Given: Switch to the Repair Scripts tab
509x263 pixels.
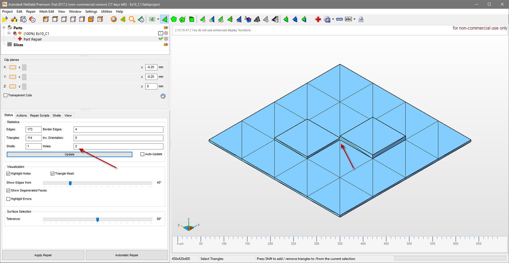Looking at the screenshot, I should click(x=39, y=115).
